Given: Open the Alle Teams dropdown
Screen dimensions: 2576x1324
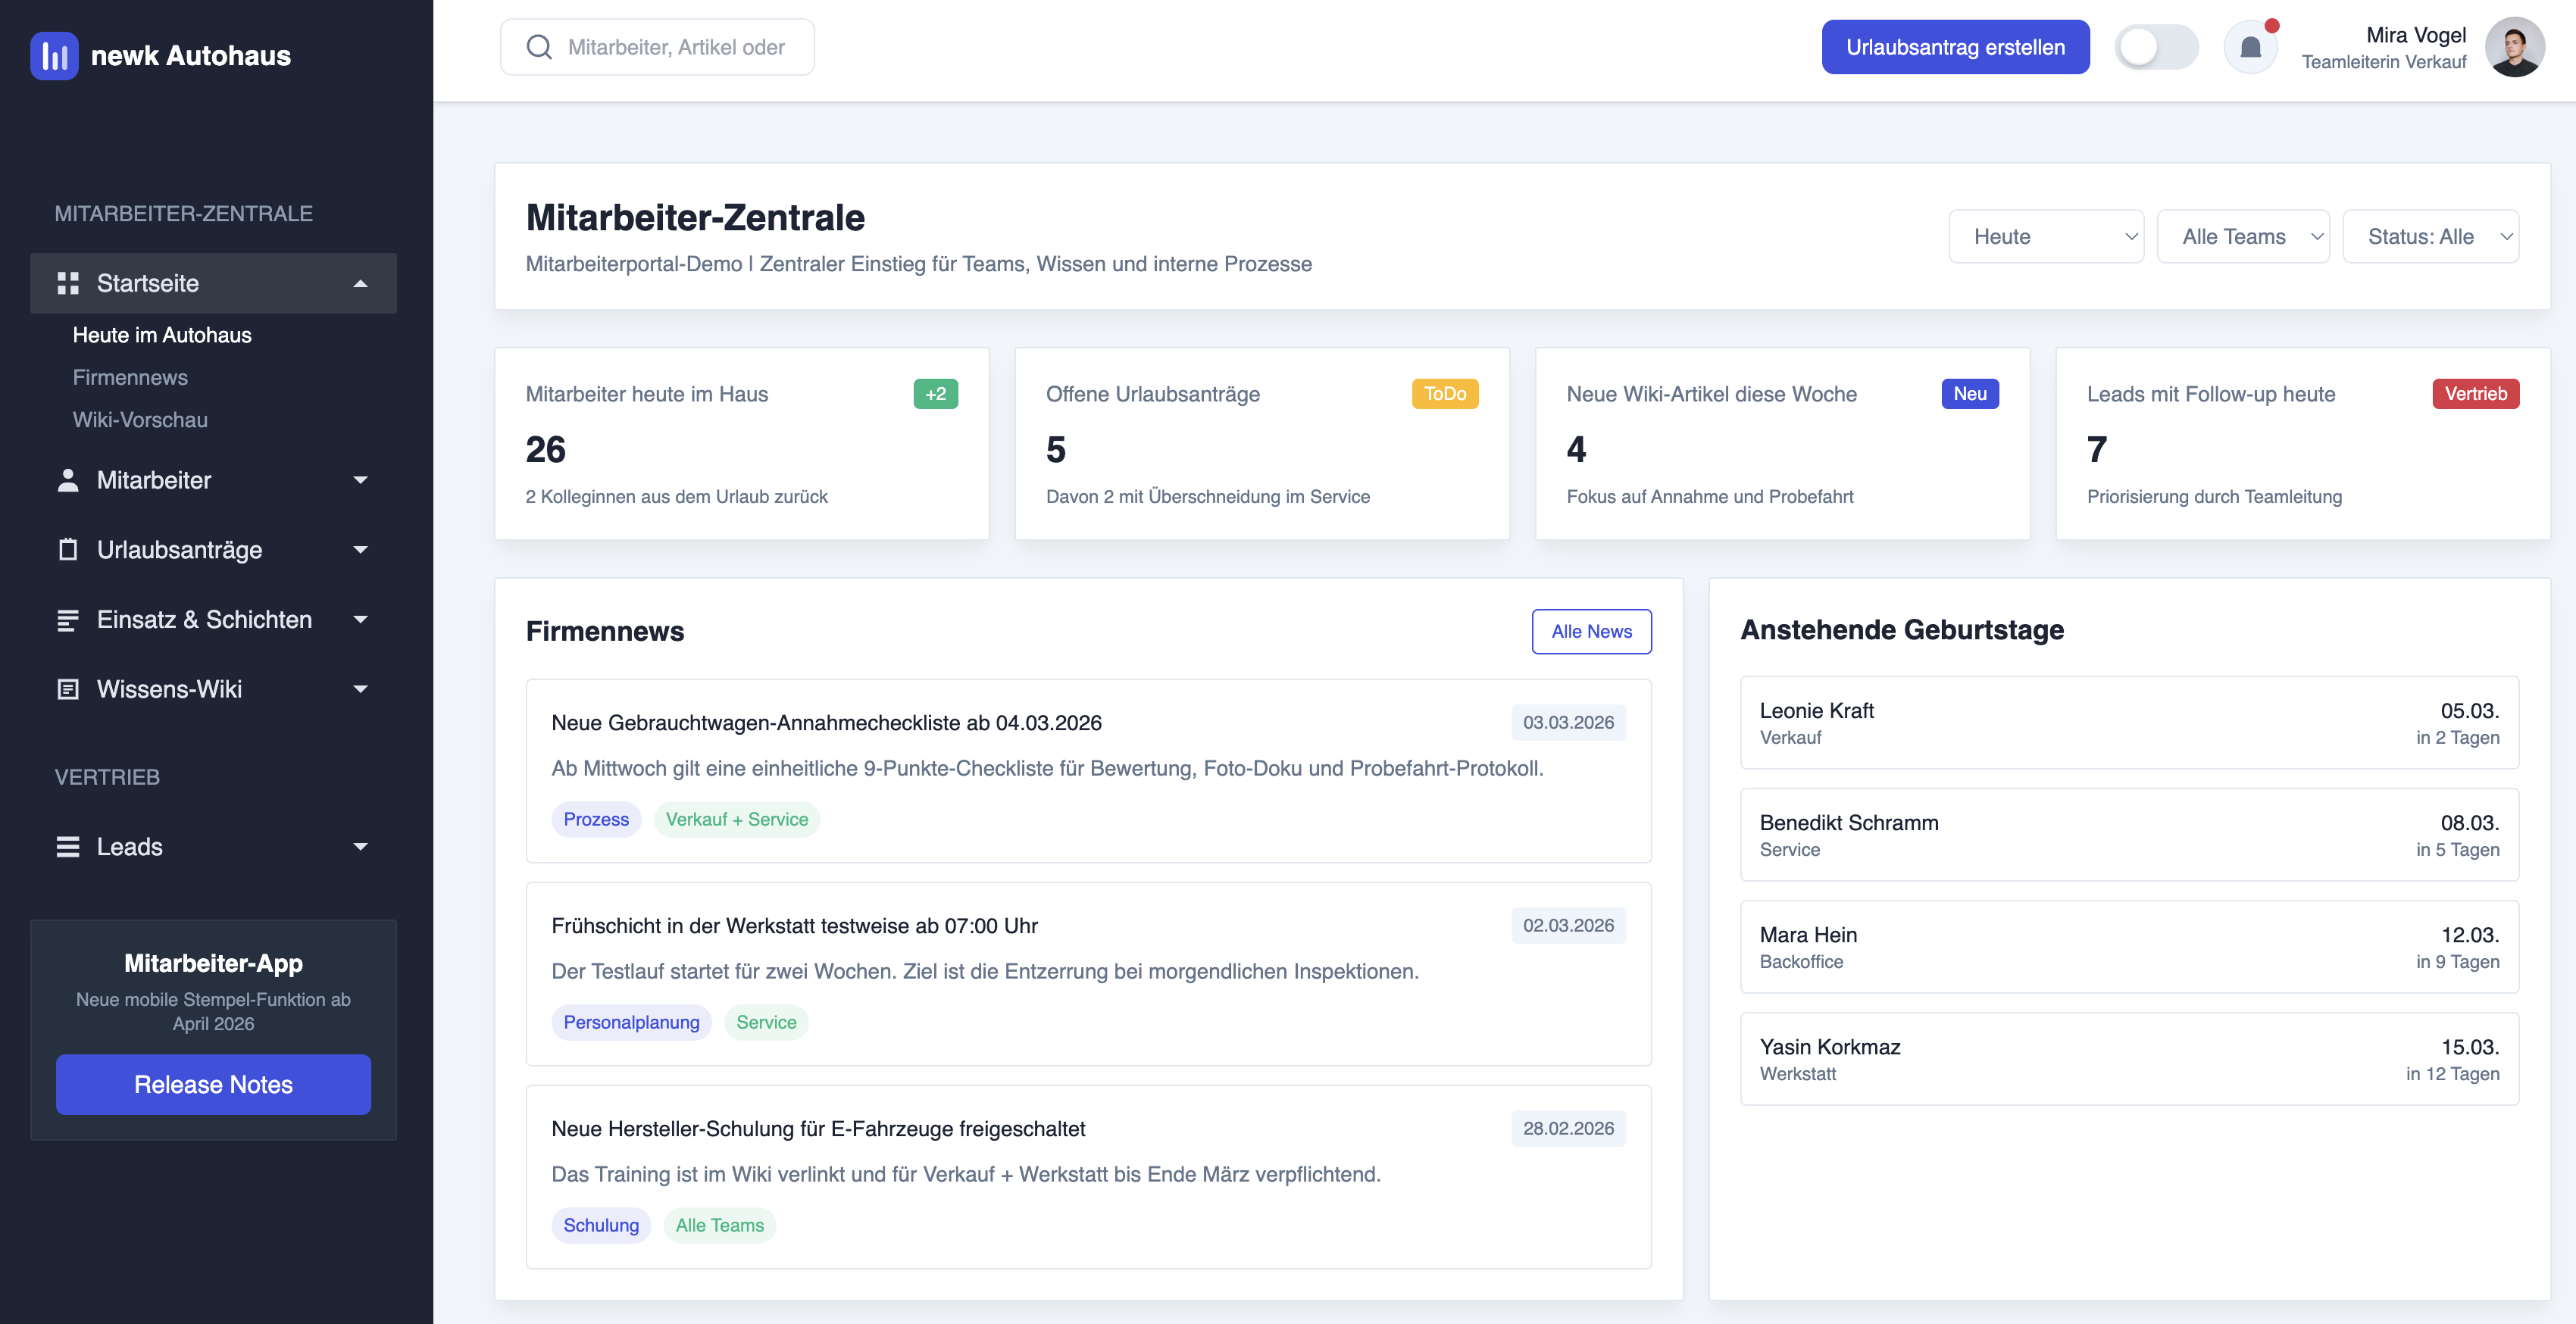Looking at the screenshot, I should coord(2243,236).
